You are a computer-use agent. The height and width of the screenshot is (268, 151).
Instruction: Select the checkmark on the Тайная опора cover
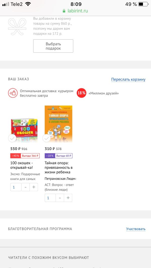[x=46, y=138]
